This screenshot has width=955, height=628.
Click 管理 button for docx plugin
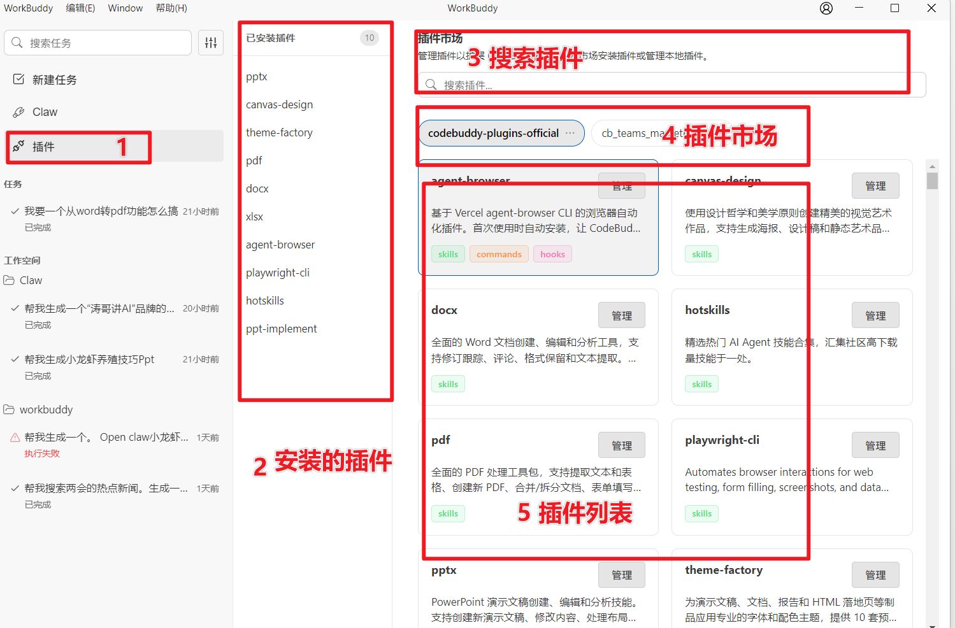click(x=622, y=315)
